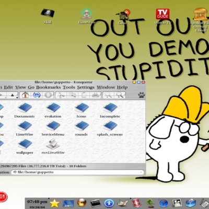Click the Paste clipboard toolbar icon

84,95
